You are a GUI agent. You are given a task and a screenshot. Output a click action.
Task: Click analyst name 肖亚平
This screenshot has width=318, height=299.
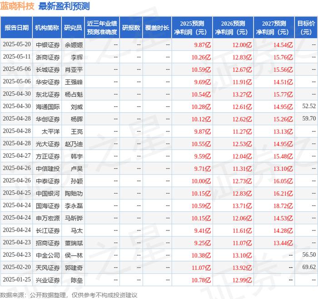point(74,70)
